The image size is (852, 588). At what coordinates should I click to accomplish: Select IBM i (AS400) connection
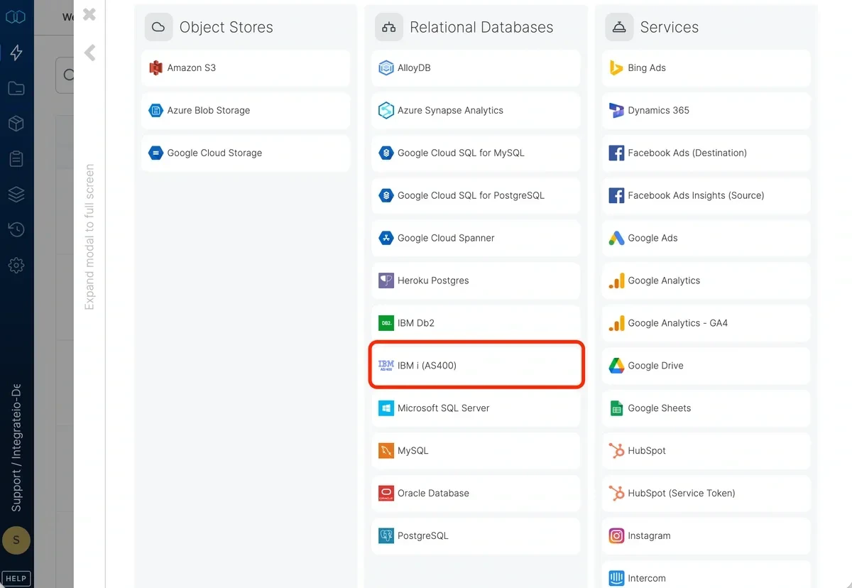tap(476, 366)
